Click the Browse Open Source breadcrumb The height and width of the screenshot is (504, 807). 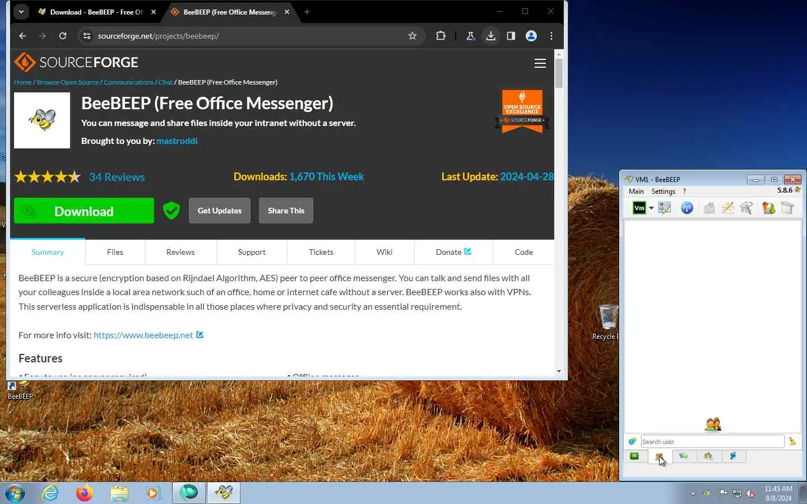(x=68, y=82)
